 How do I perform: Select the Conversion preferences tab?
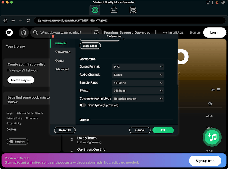(63, 52)
